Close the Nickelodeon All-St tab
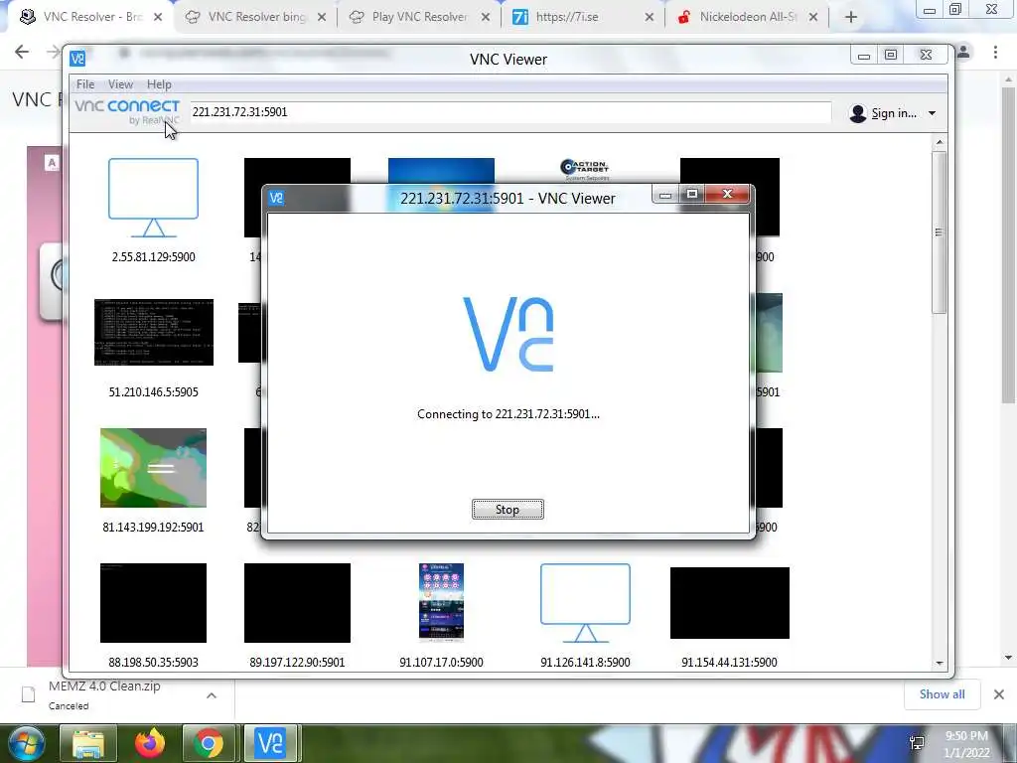Viewport: 1017px width, 763px height. [x=813, y=18]
